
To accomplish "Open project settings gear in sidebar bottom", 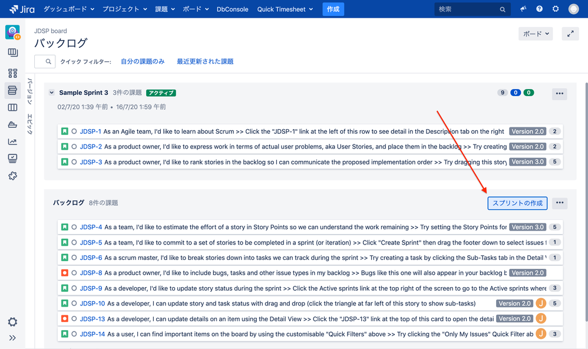I will tap(12, 322).
